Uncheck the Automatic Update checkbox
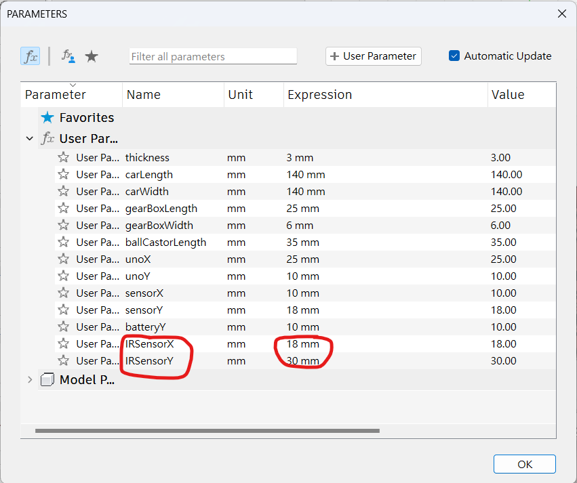The image size is (577, 483). pyautogui.click(x=454, y=56)
